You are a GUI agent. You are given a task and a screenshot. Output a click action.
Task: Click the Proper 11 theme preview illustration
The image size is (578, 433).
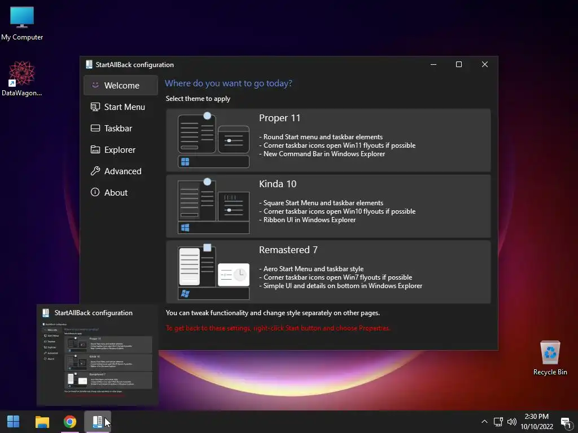pos(213,140)
